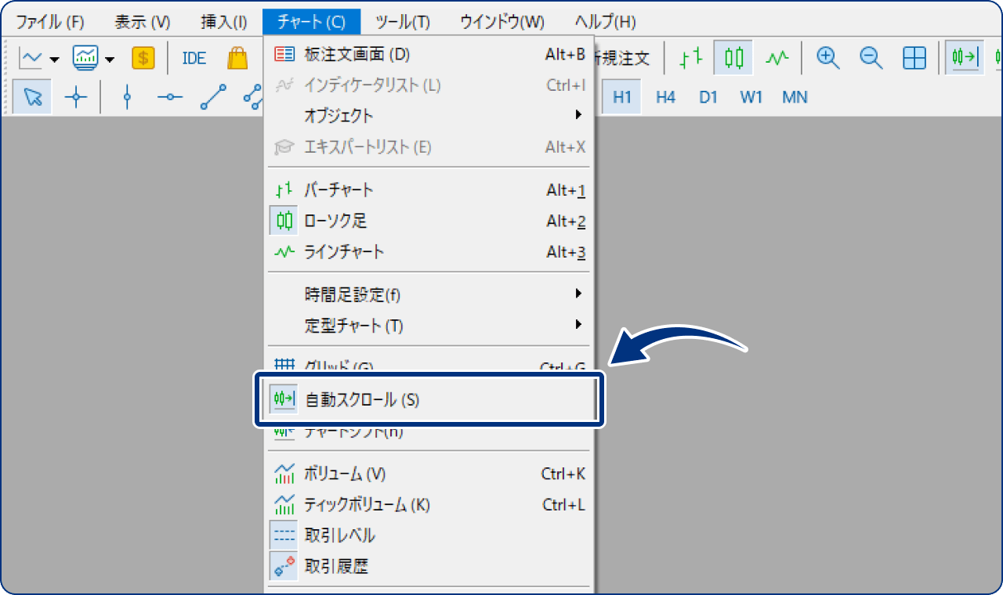
Task: Click the IDE button
Action: tap(193, 57)
